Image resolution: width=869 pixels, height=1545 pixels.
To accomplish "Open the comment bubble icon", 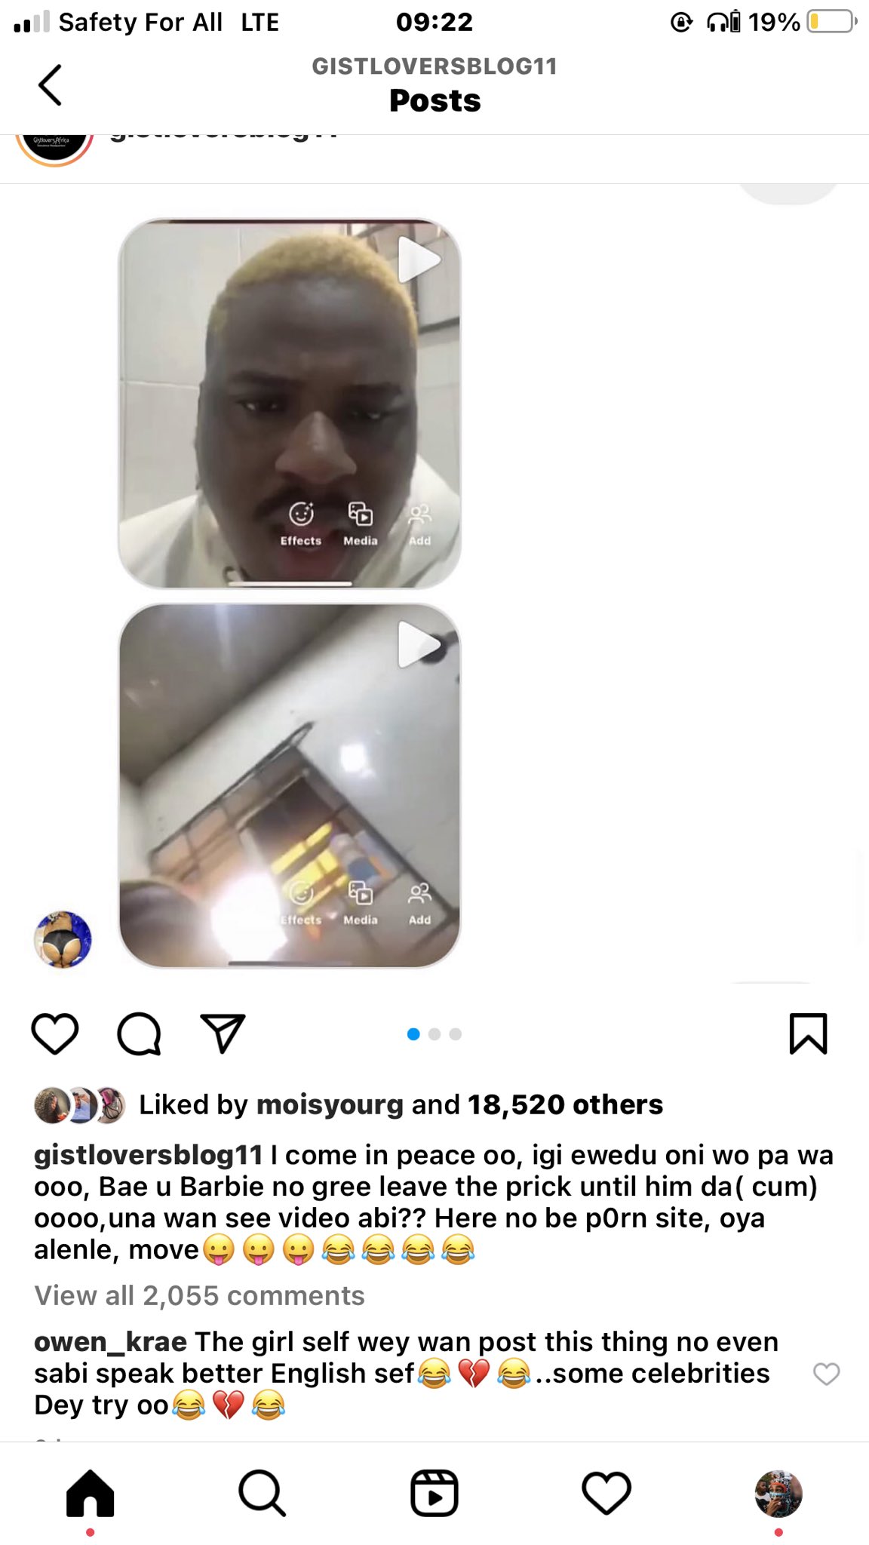I will coord(140,1034).
